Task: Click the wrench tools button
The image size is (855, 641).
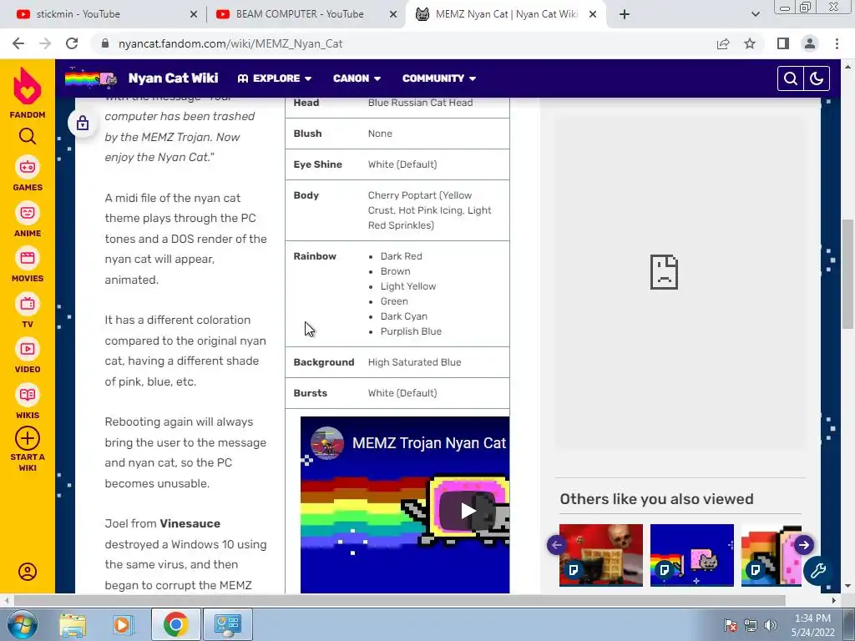Action: pos(818,571)
